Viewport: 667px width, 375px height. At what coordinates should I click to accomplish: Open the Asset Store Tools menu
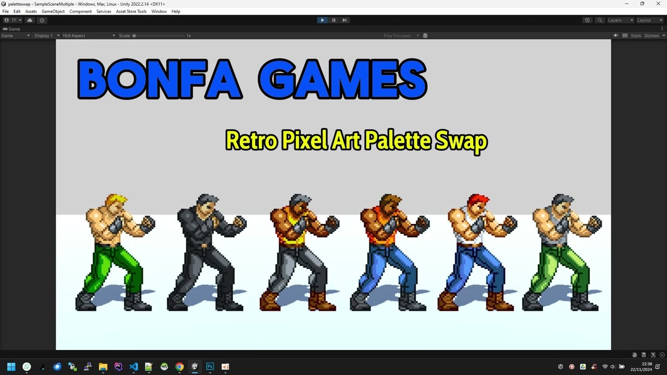point(131,11)
